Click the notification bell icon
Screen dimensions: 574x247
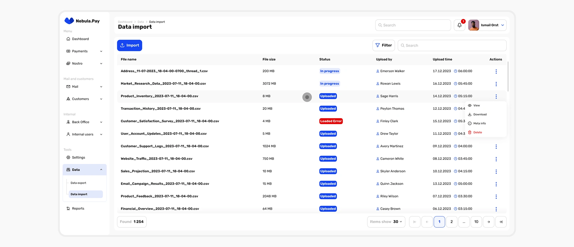click(x=459, y=25)
